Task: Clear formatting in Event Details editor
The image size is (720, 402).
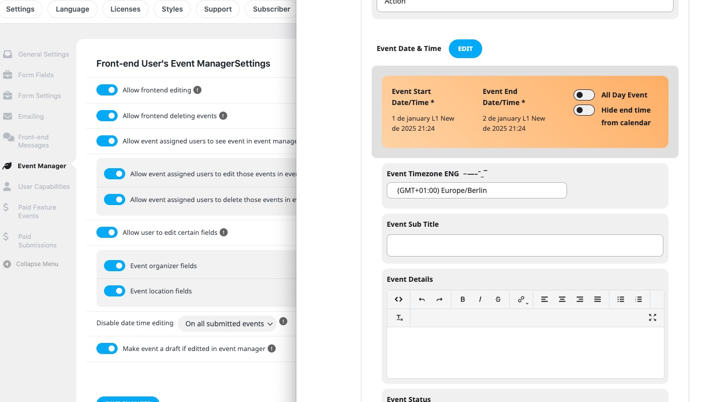Action: [x=399, y=318]
